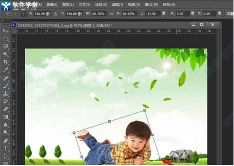This screenshot has height=166, width=234.
Task: Select the Clone Stamp tool
Action: click(5, 94)
